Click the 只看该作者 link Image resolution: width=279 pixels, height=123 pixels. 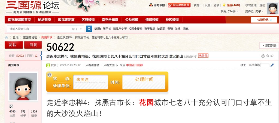click(x=92, y=65)
